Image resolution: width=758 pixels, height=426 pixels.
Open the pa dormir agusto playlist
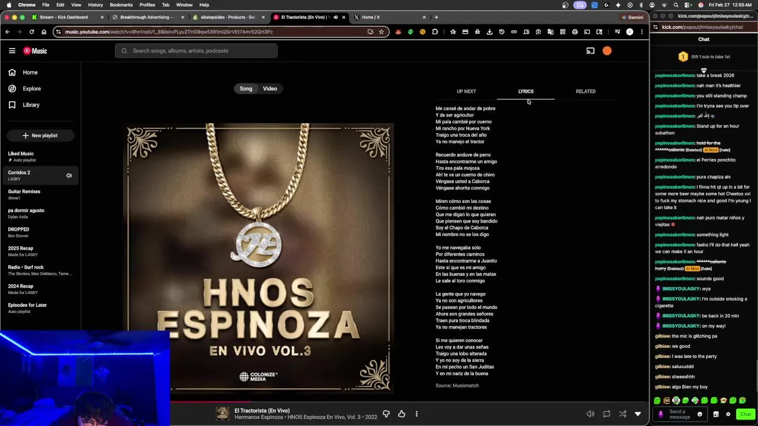pyautogui.click(x=39, y=214)
